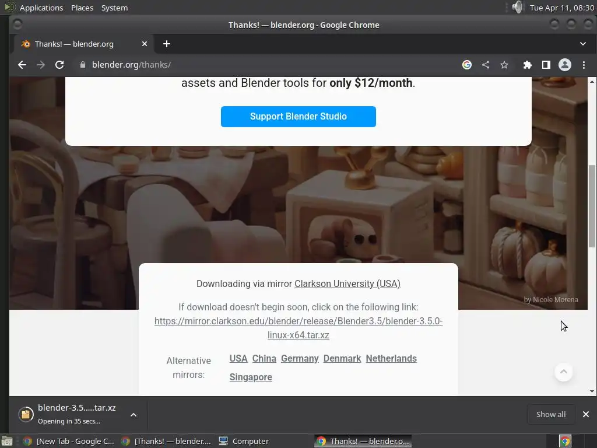Click the volume speaker icon
This screenshot has width=597, height=448.
click(x=518, y=7)
